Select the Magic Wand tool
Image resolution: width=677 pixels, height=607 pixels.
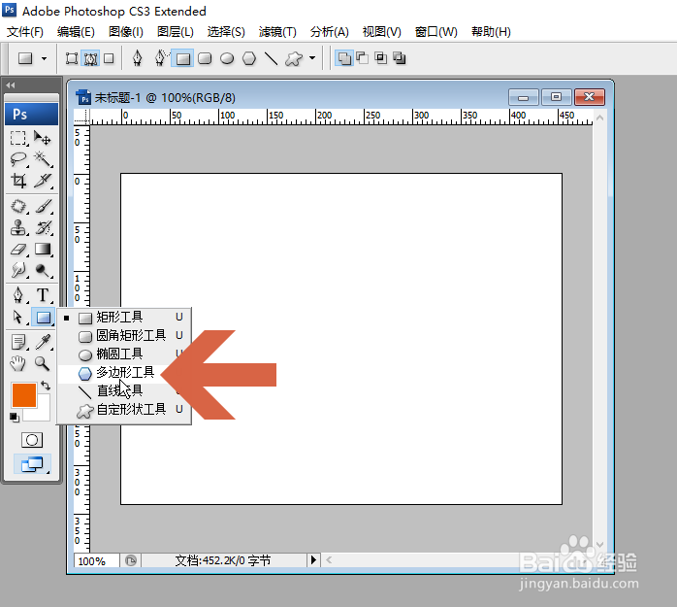(43, 159)
